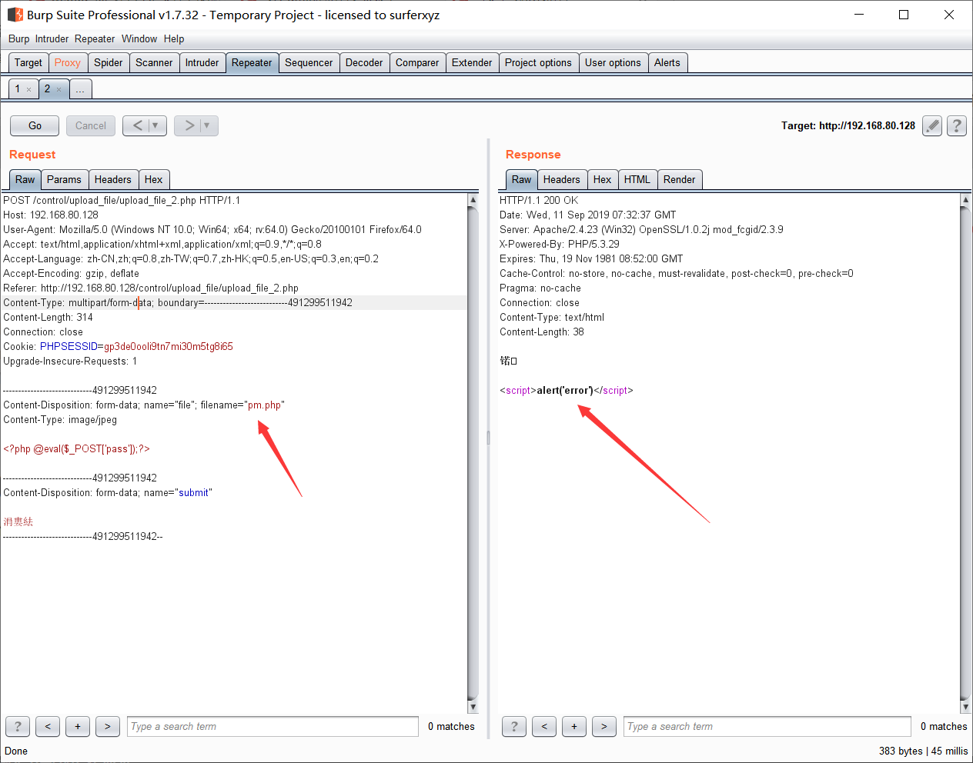Switch to the Target tab
This screenshot has height=763, width=973.
click(x=28, y=63)
